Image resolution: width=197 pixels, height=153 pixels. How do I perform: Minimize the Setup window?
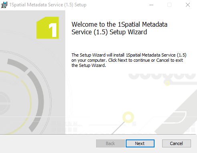(x=151, y=5)
